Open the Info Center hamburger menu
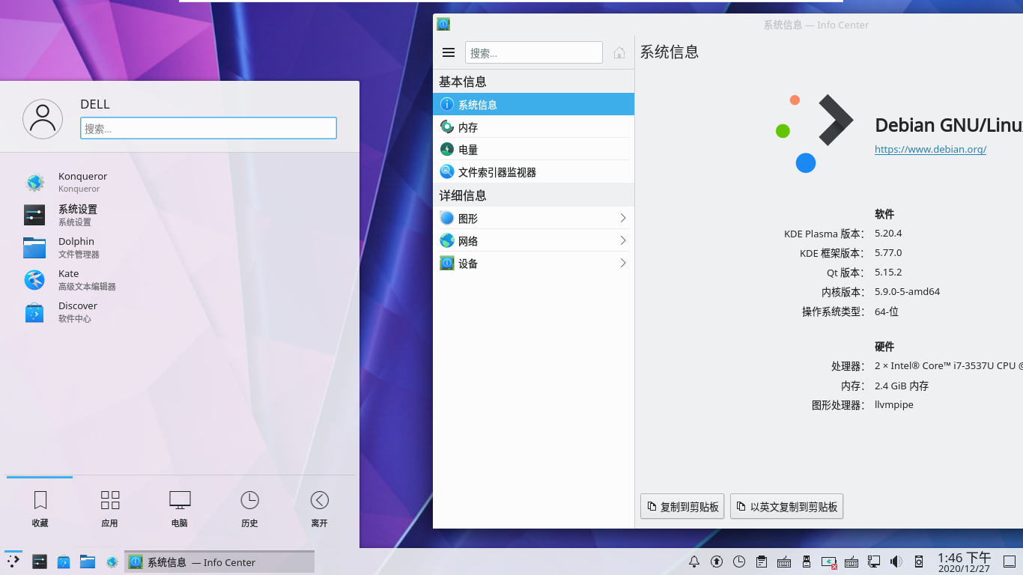This screenshot has width=1023, height=575. pyautogui.click(x=449, y=52)
